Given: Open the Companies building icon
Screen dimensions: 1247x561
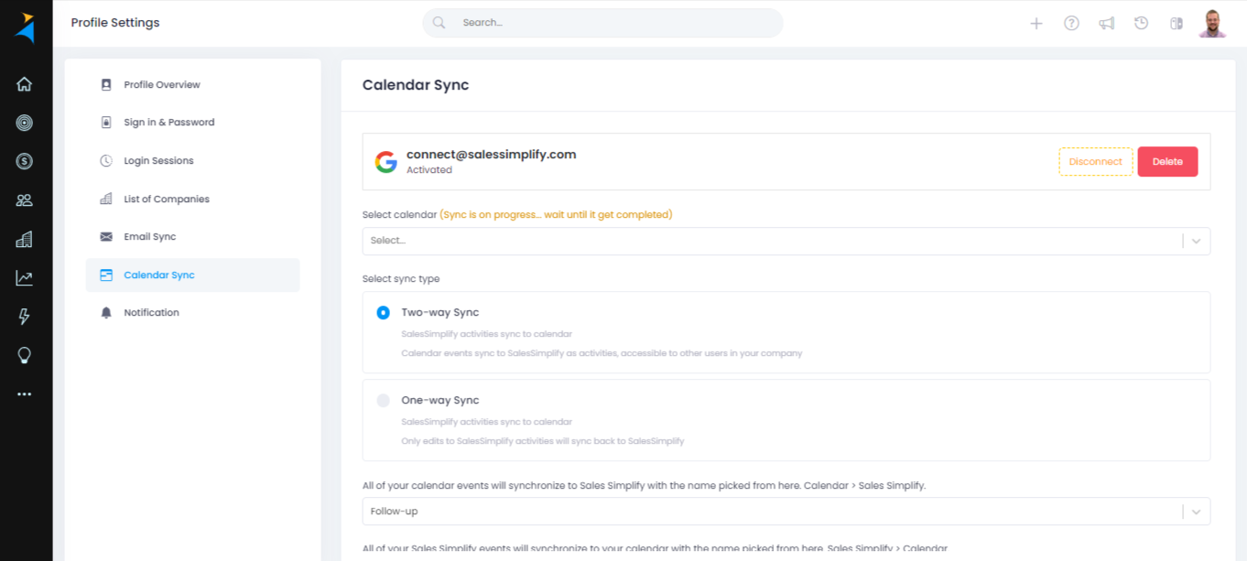Looking at the screenshot, I should (x=24, y=239).
